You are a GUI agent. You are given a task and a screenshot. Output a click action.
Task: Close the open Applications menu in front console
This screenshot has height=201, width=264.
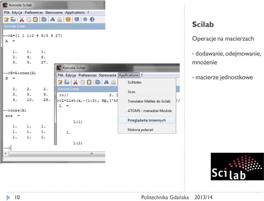[x=129, y=75]
